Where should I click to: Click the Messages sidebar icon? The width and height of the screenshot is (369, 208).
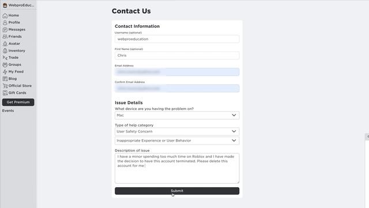pos(5,29)
